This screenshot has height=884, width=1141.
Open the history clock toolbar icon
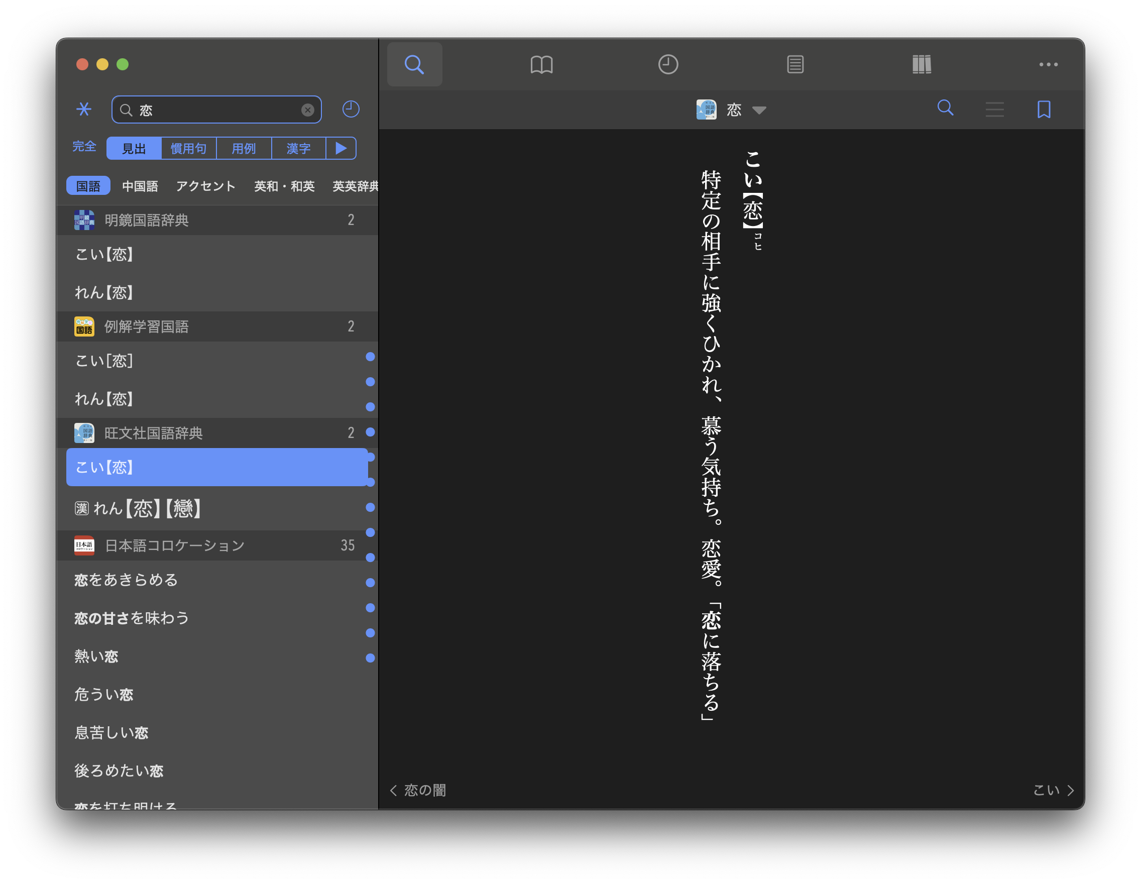point(667,64)
